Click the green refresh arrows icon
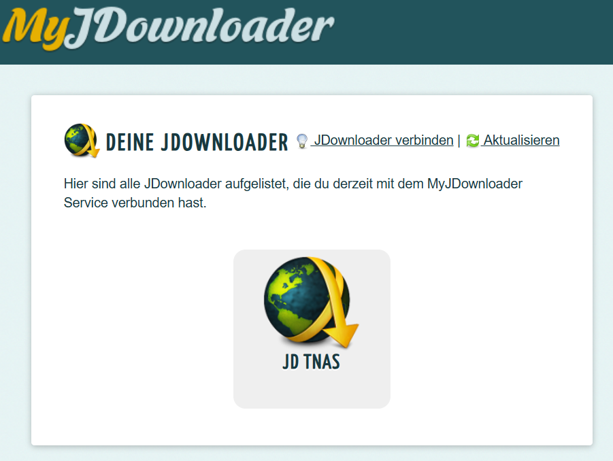The image size is (613, 461). pyautogui.click(x=473, y=141)
